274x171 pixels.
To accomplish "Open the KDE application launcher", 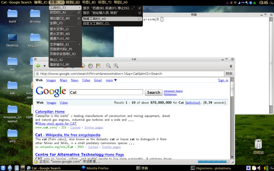I will tap(3, 168).
